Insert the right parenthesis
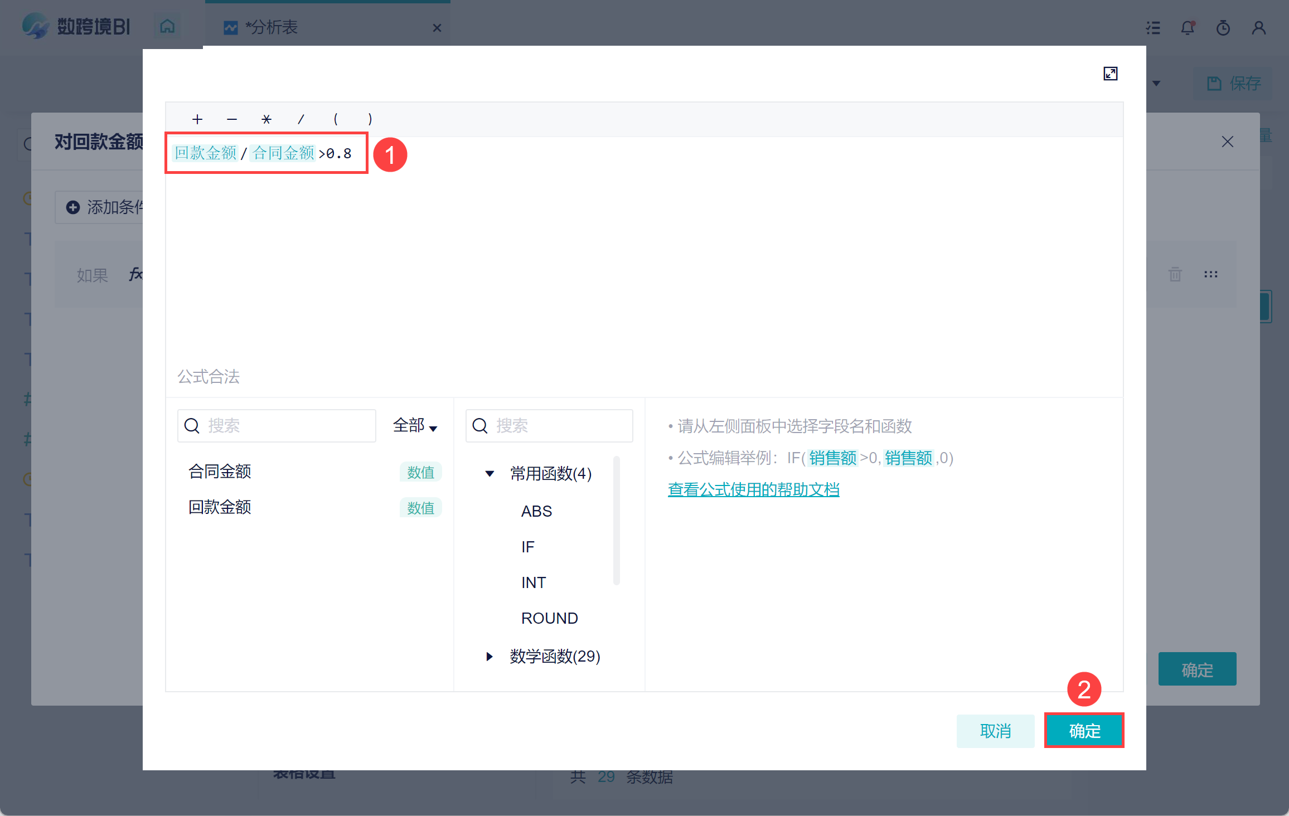The image size is (1289, 816). tap(370, 119)
